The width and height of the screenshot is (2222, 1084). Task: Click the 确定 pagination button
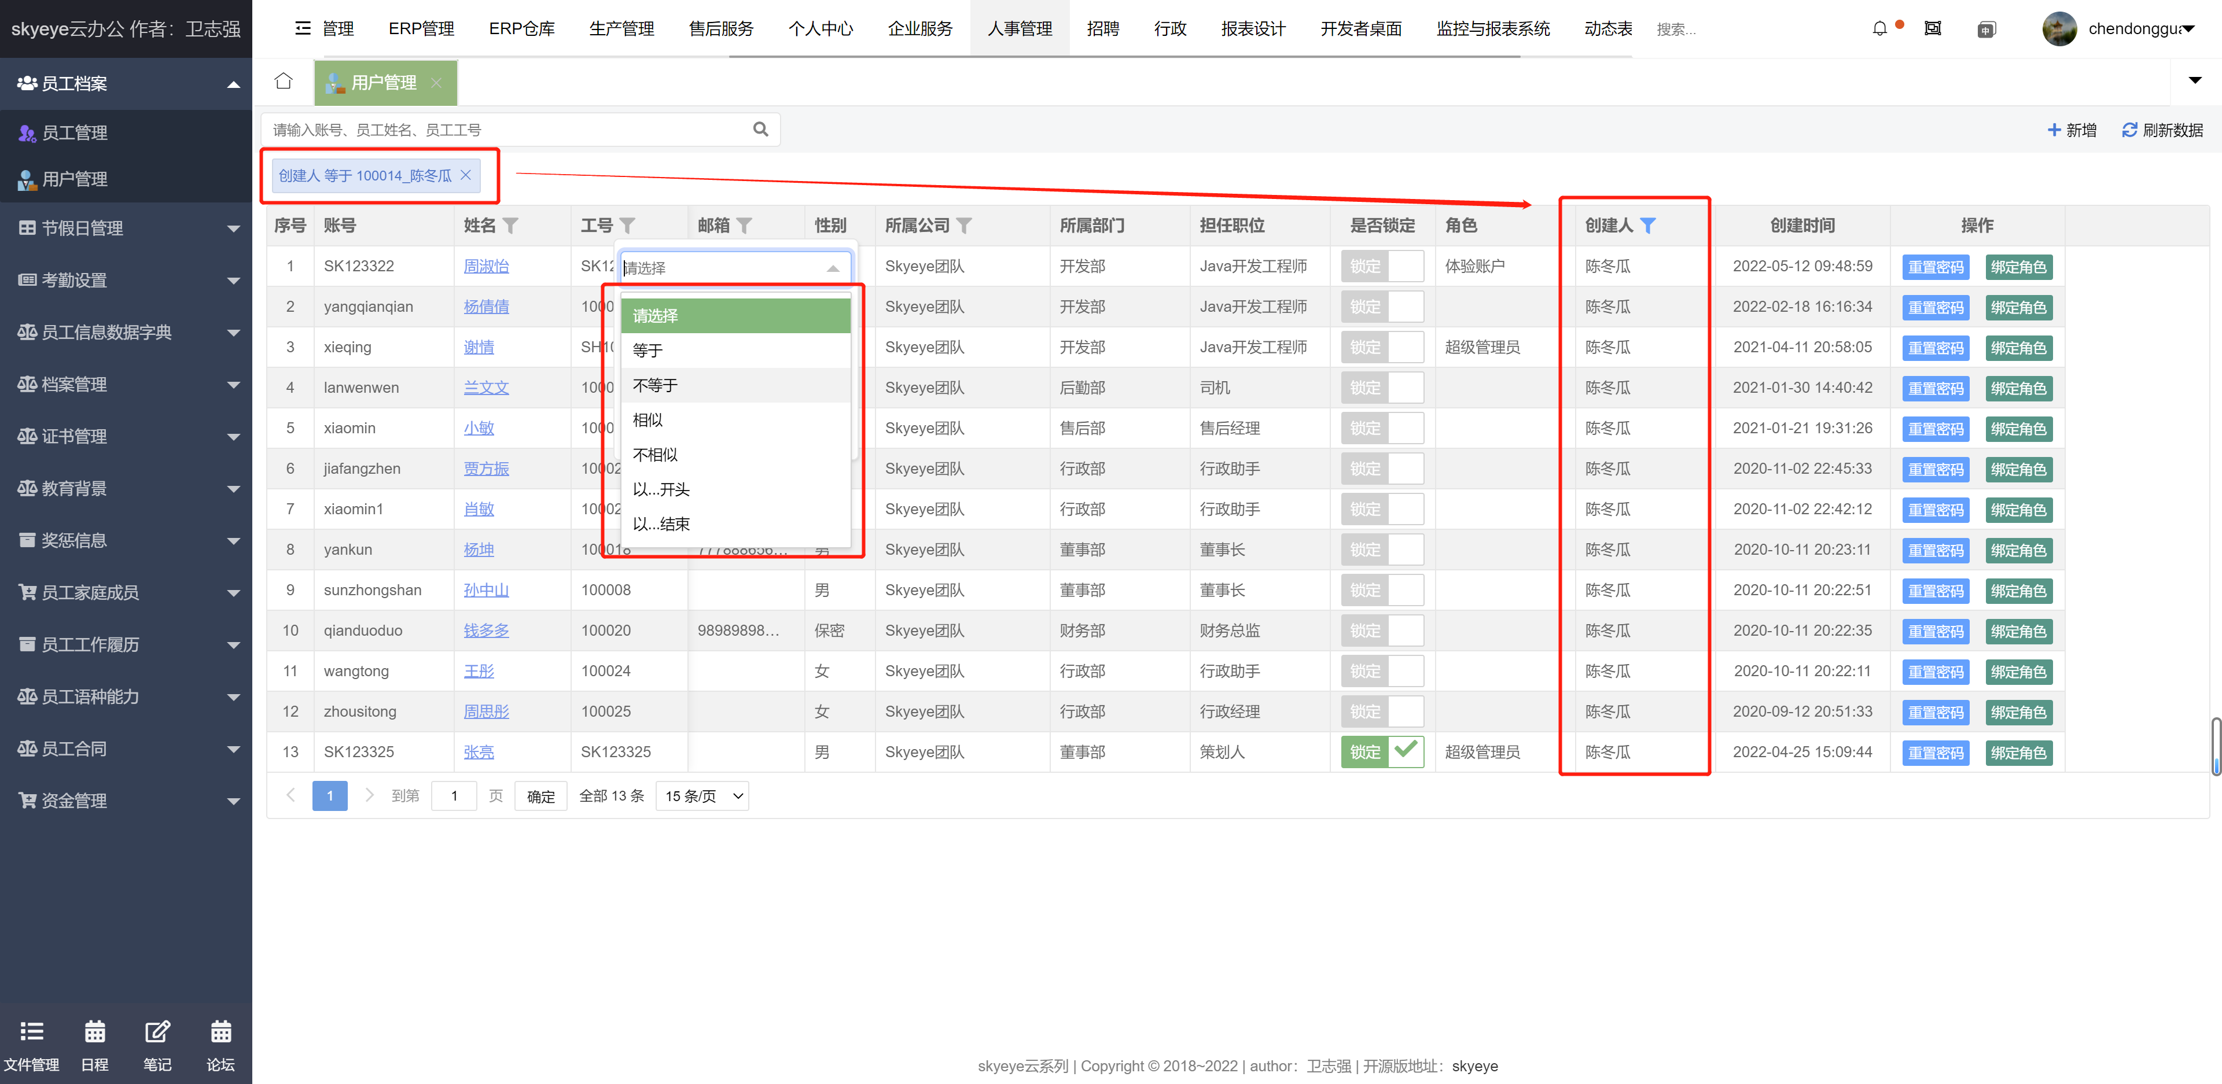(541, 796)
